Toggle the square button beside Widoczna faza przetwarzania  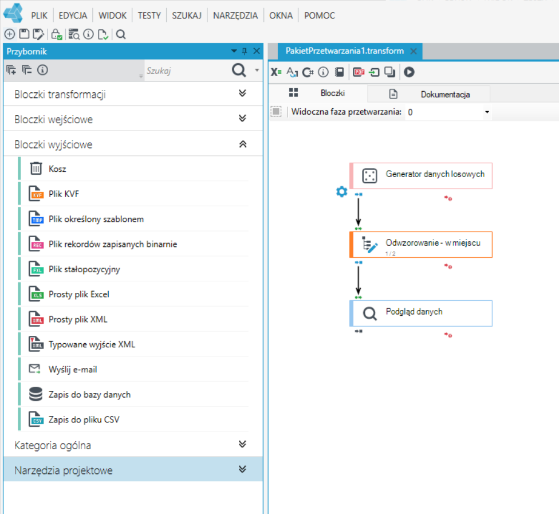[276, 112]
